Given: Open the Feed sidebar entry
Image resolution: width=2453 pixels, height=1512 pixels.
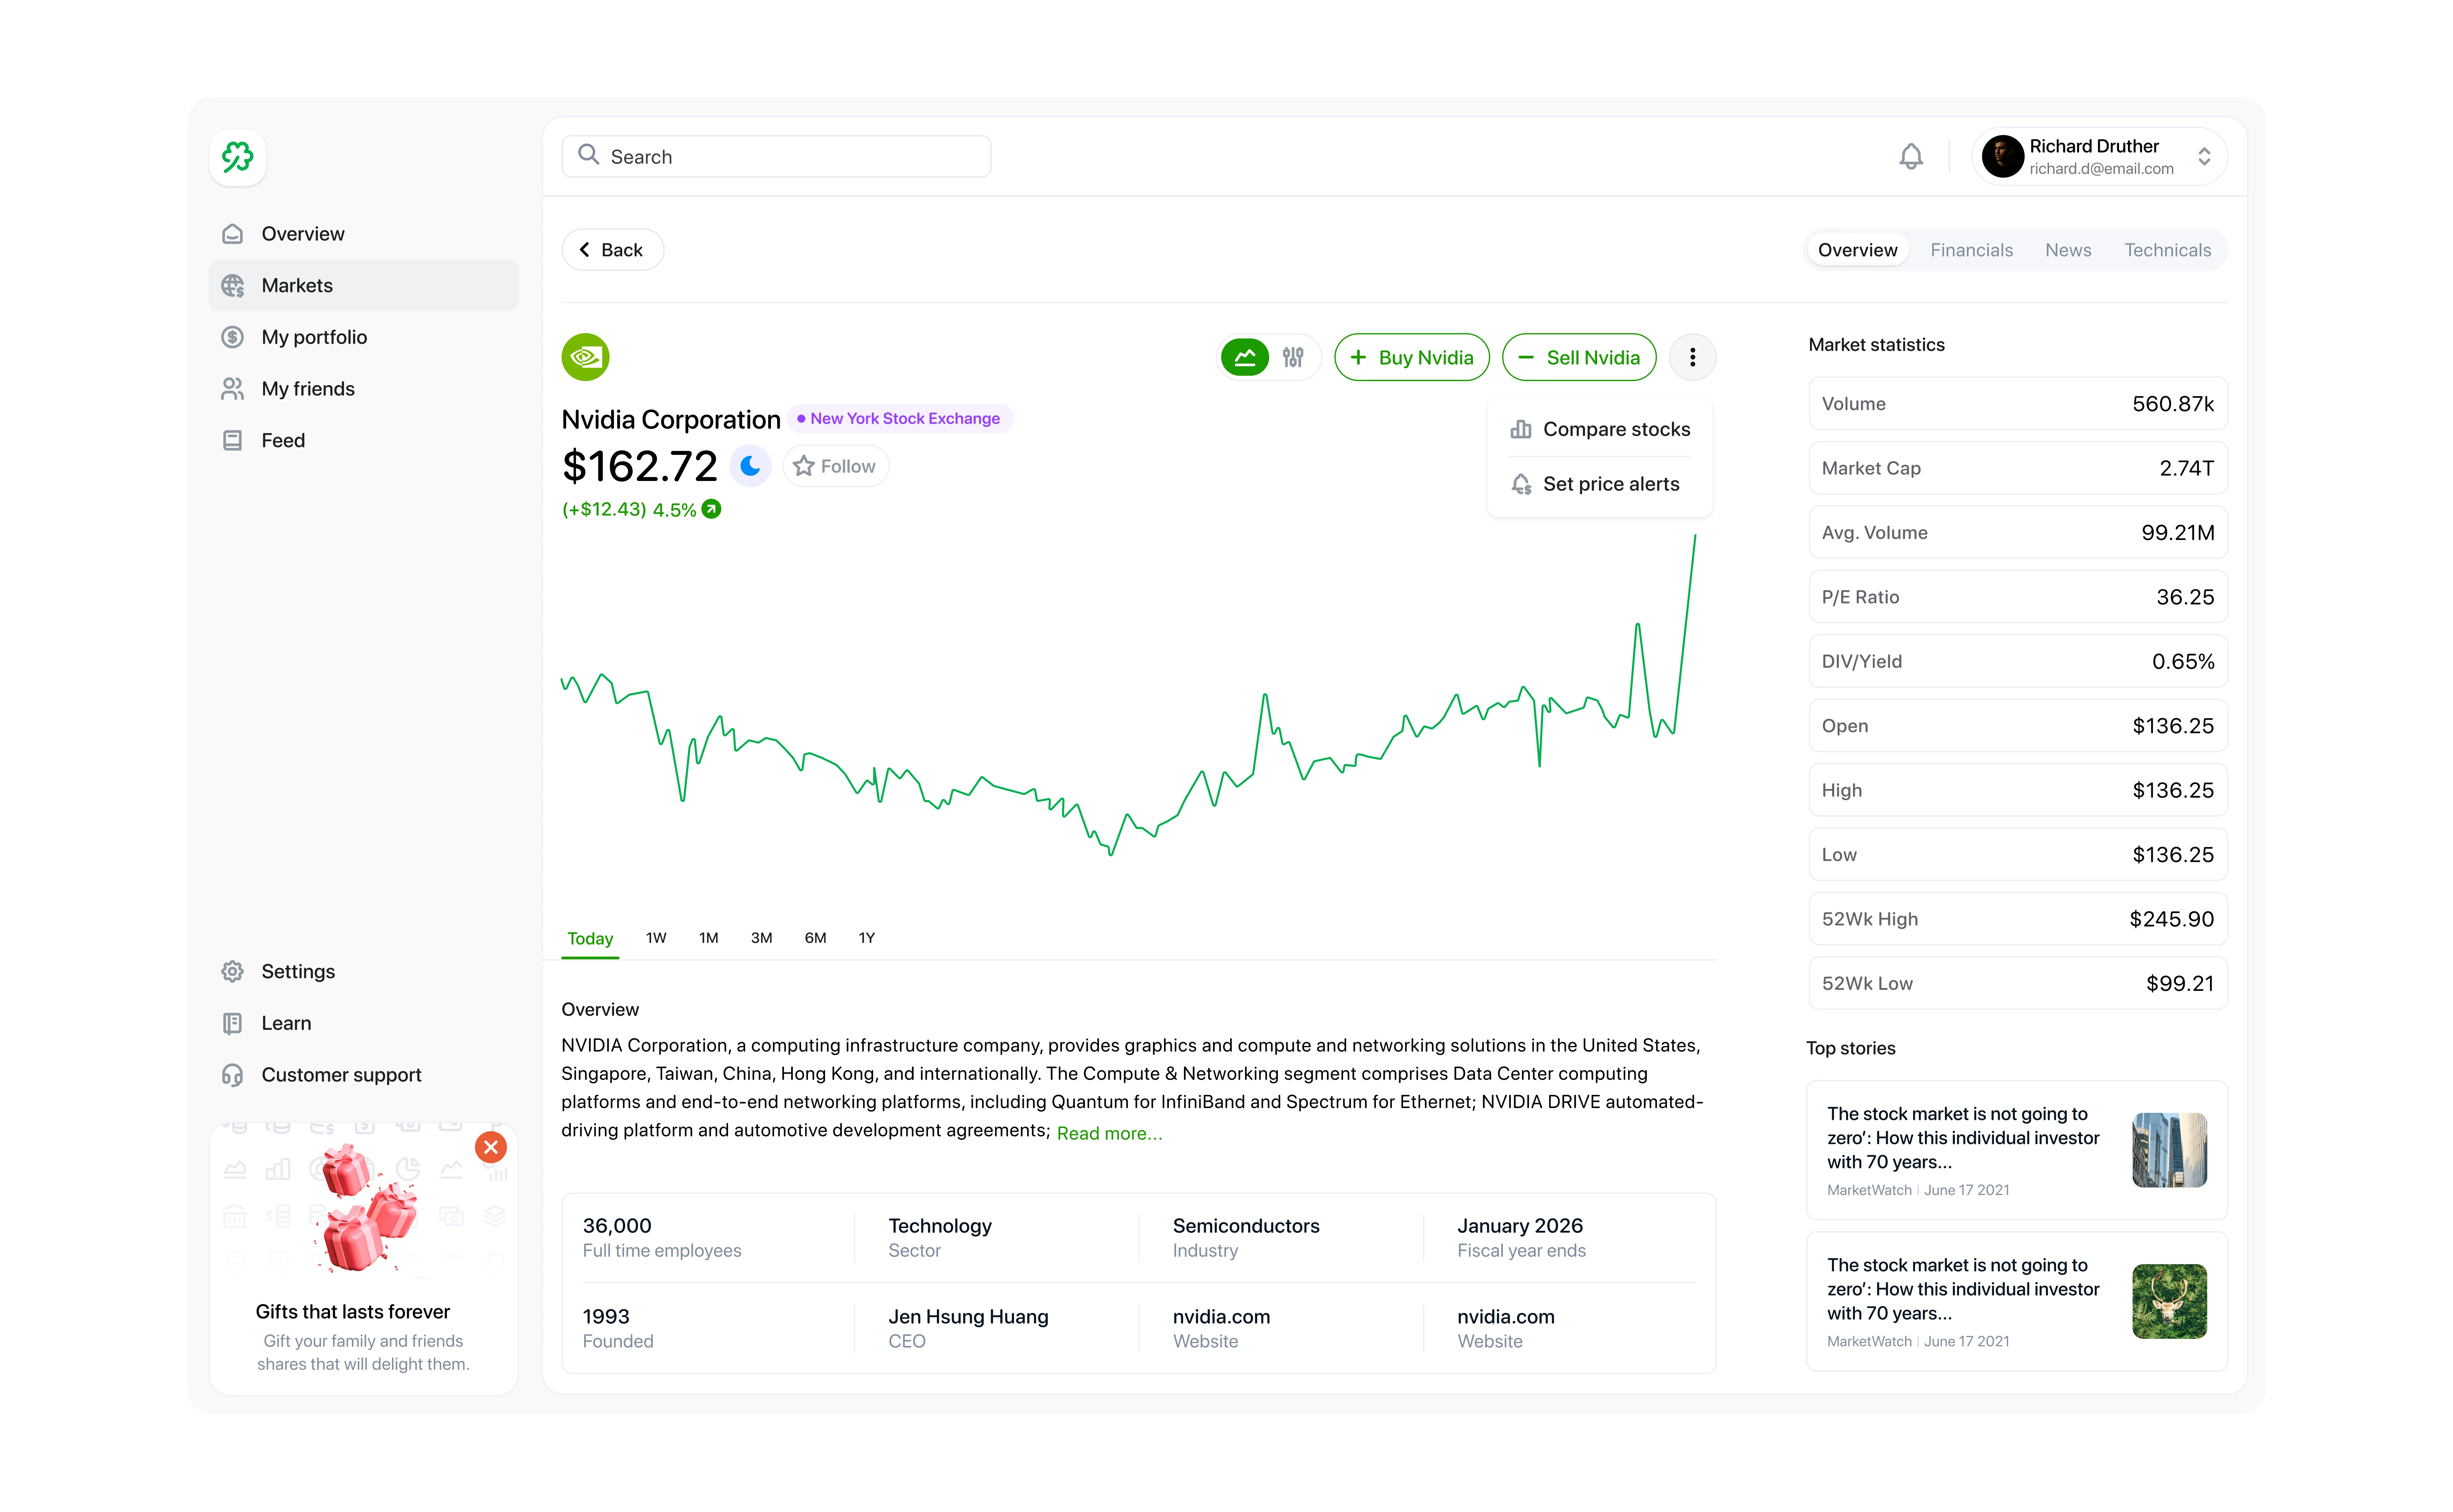Looking at the screenshot, I should 363,441.
